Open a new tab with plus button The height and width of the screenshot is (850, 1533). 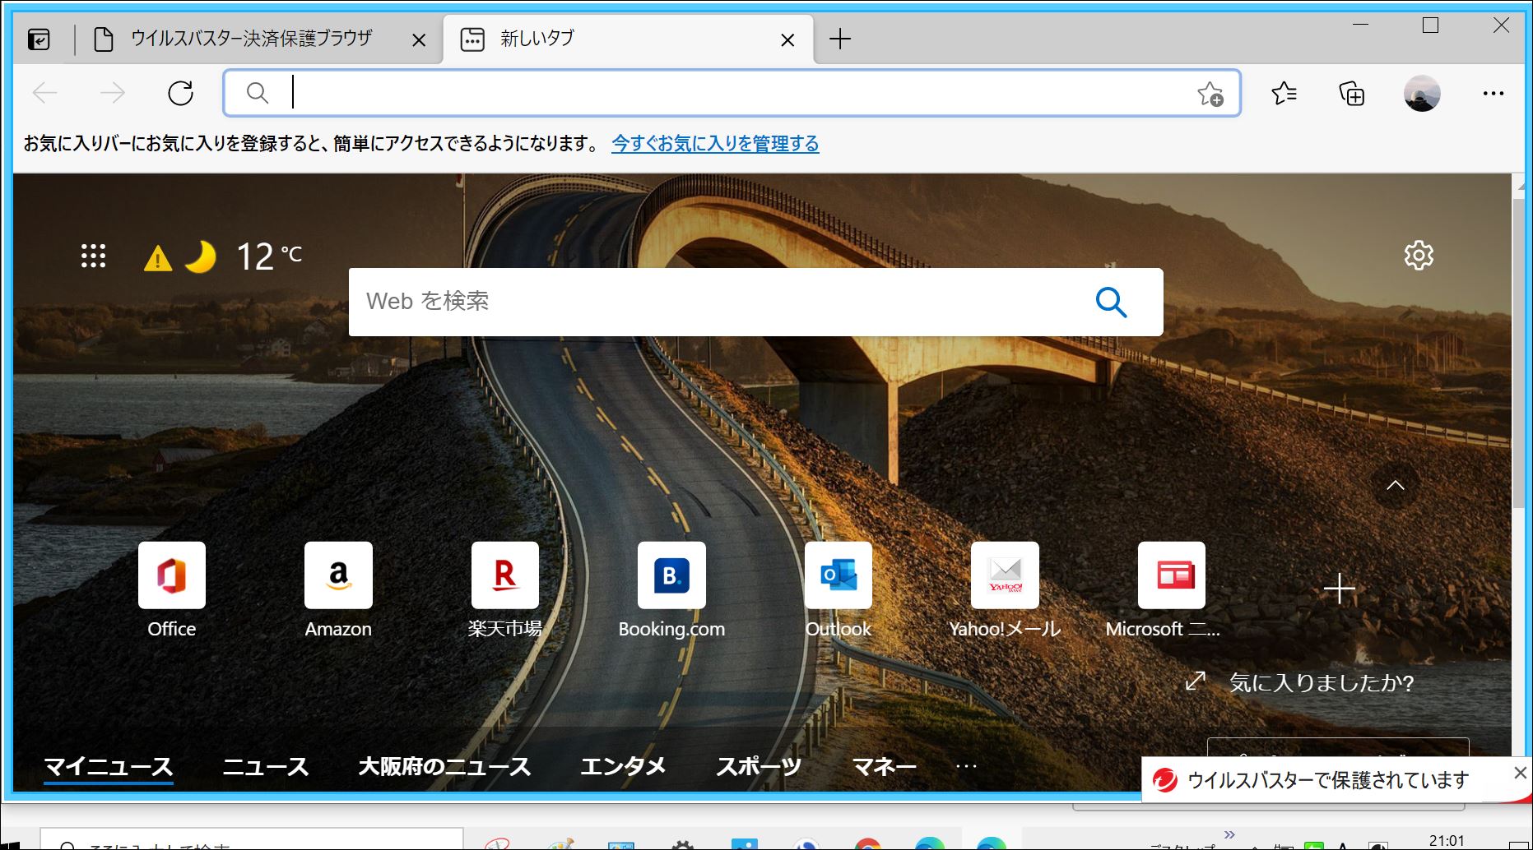840,39
